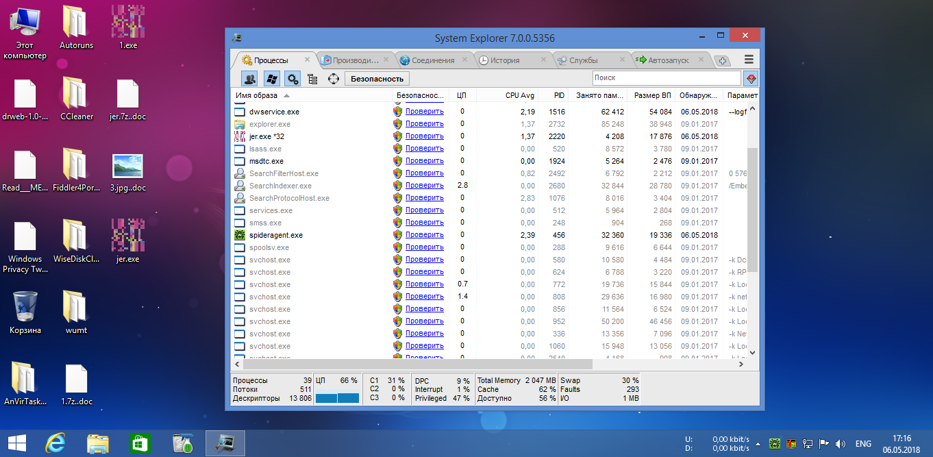
Task: Select the Корзина recycle bin icon
Action: tap(25, 313)
